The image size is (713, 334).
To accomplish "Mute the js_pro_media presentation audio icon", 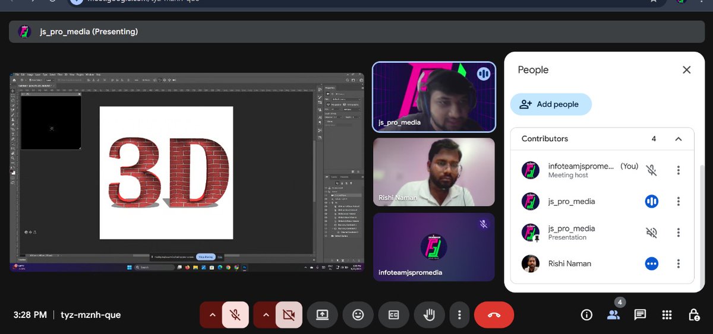I will [652, 233].
